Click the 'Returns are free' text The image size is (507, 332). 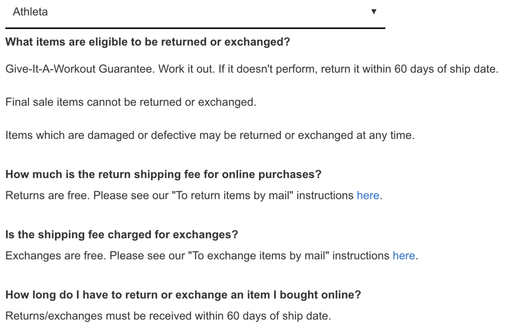pos(48,196)
